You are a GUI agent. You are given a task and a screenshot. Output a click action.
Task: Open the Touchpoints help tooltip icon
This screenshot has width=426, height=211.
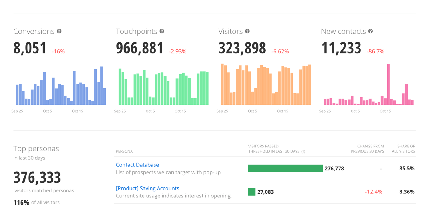pos(162,31)
